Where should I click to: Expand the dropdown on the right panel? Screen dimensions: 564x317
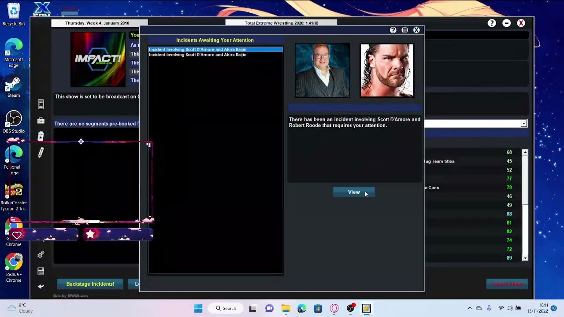click(x=523, y=124)
